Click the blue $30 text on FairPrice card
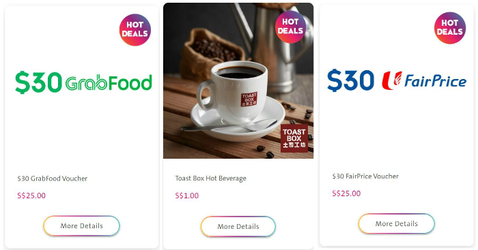 tap(350, 80)
